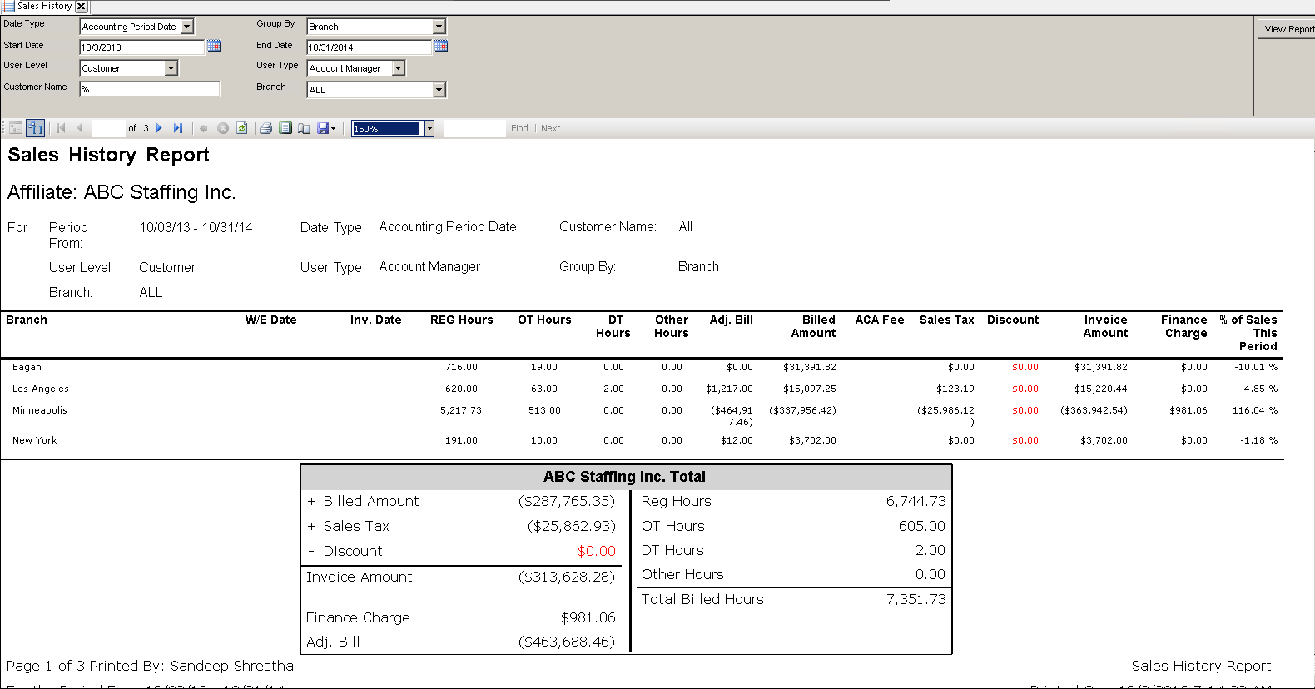Click the find text search box
The height and width of the screenshot is (689, 1315).
point(474,128)
